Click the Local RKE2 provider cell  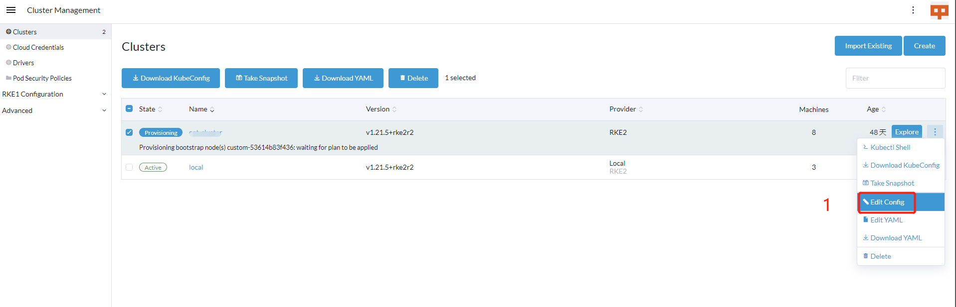(x=618, y=167)
